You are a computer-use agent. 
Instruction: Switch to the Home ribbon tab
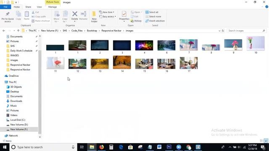point(17,7)
